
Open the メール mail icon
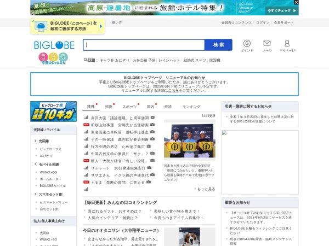pyautogui.click(x=267, y=46)
